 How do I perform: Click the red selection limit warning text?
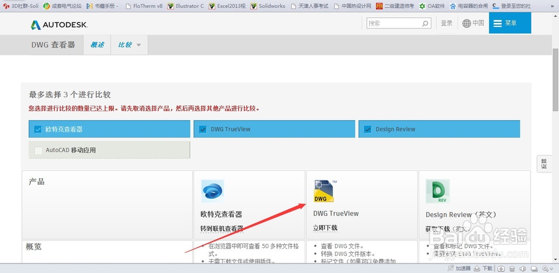[144, 108]
